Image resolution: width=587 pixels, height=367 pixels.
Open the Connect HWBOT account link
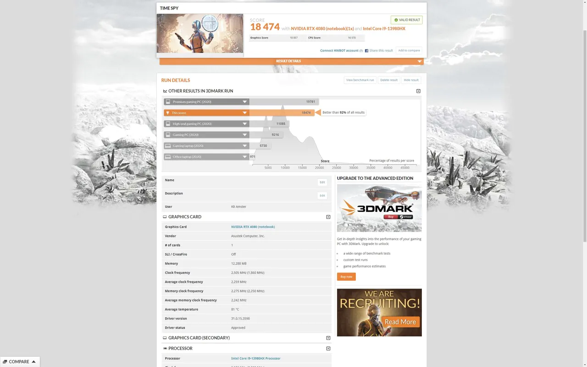click(x=339, y=50)
